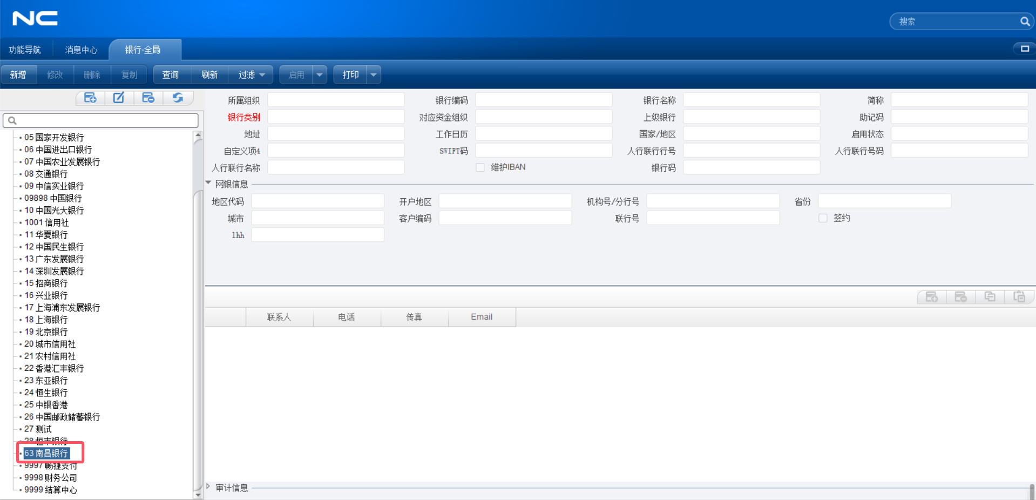Viewport: 1036px width, 500px height.
Task: Enable the 维护IBAN checkbox
Action: click(x=480, y=167)
